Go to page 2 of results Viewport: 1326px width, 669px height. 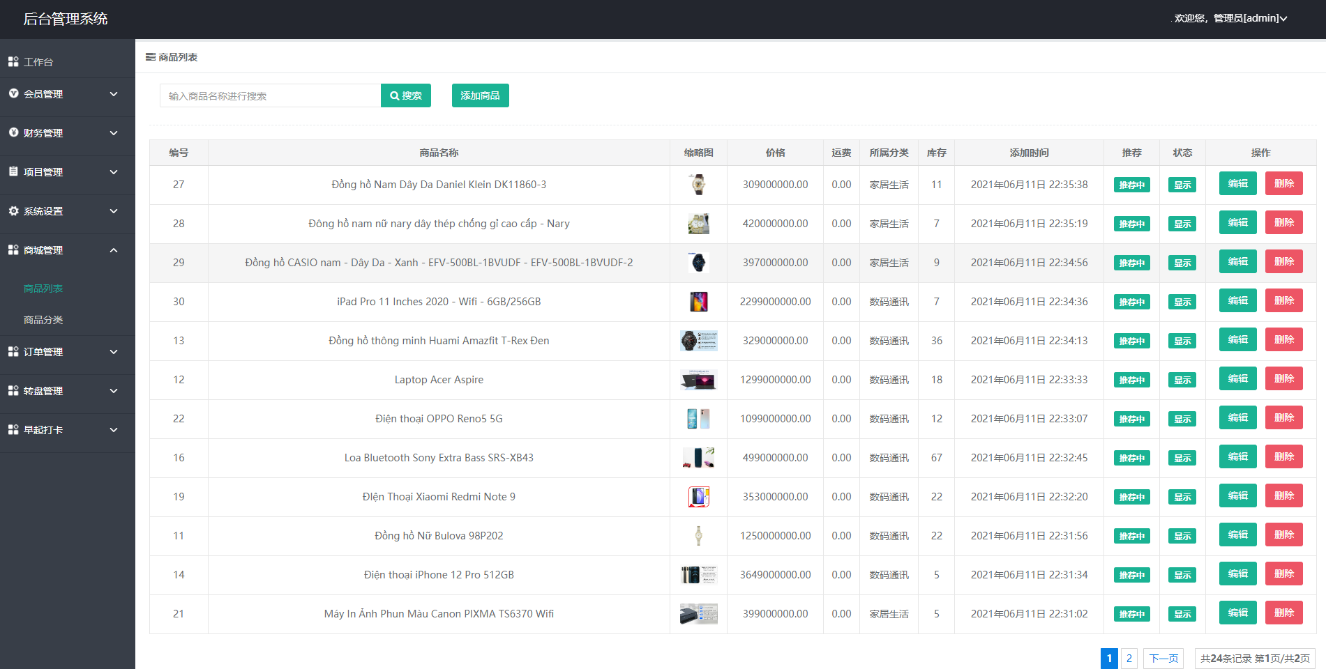pos(1129,658)
